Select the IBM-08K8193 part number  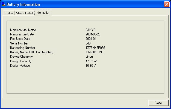[95, 52]
